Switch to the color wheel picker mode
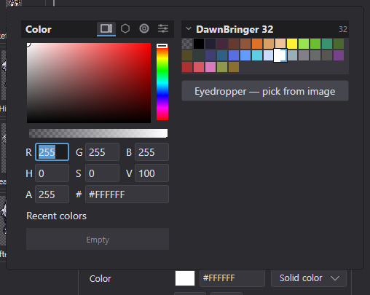The image size is (370, 295). (x=144, y=28)
